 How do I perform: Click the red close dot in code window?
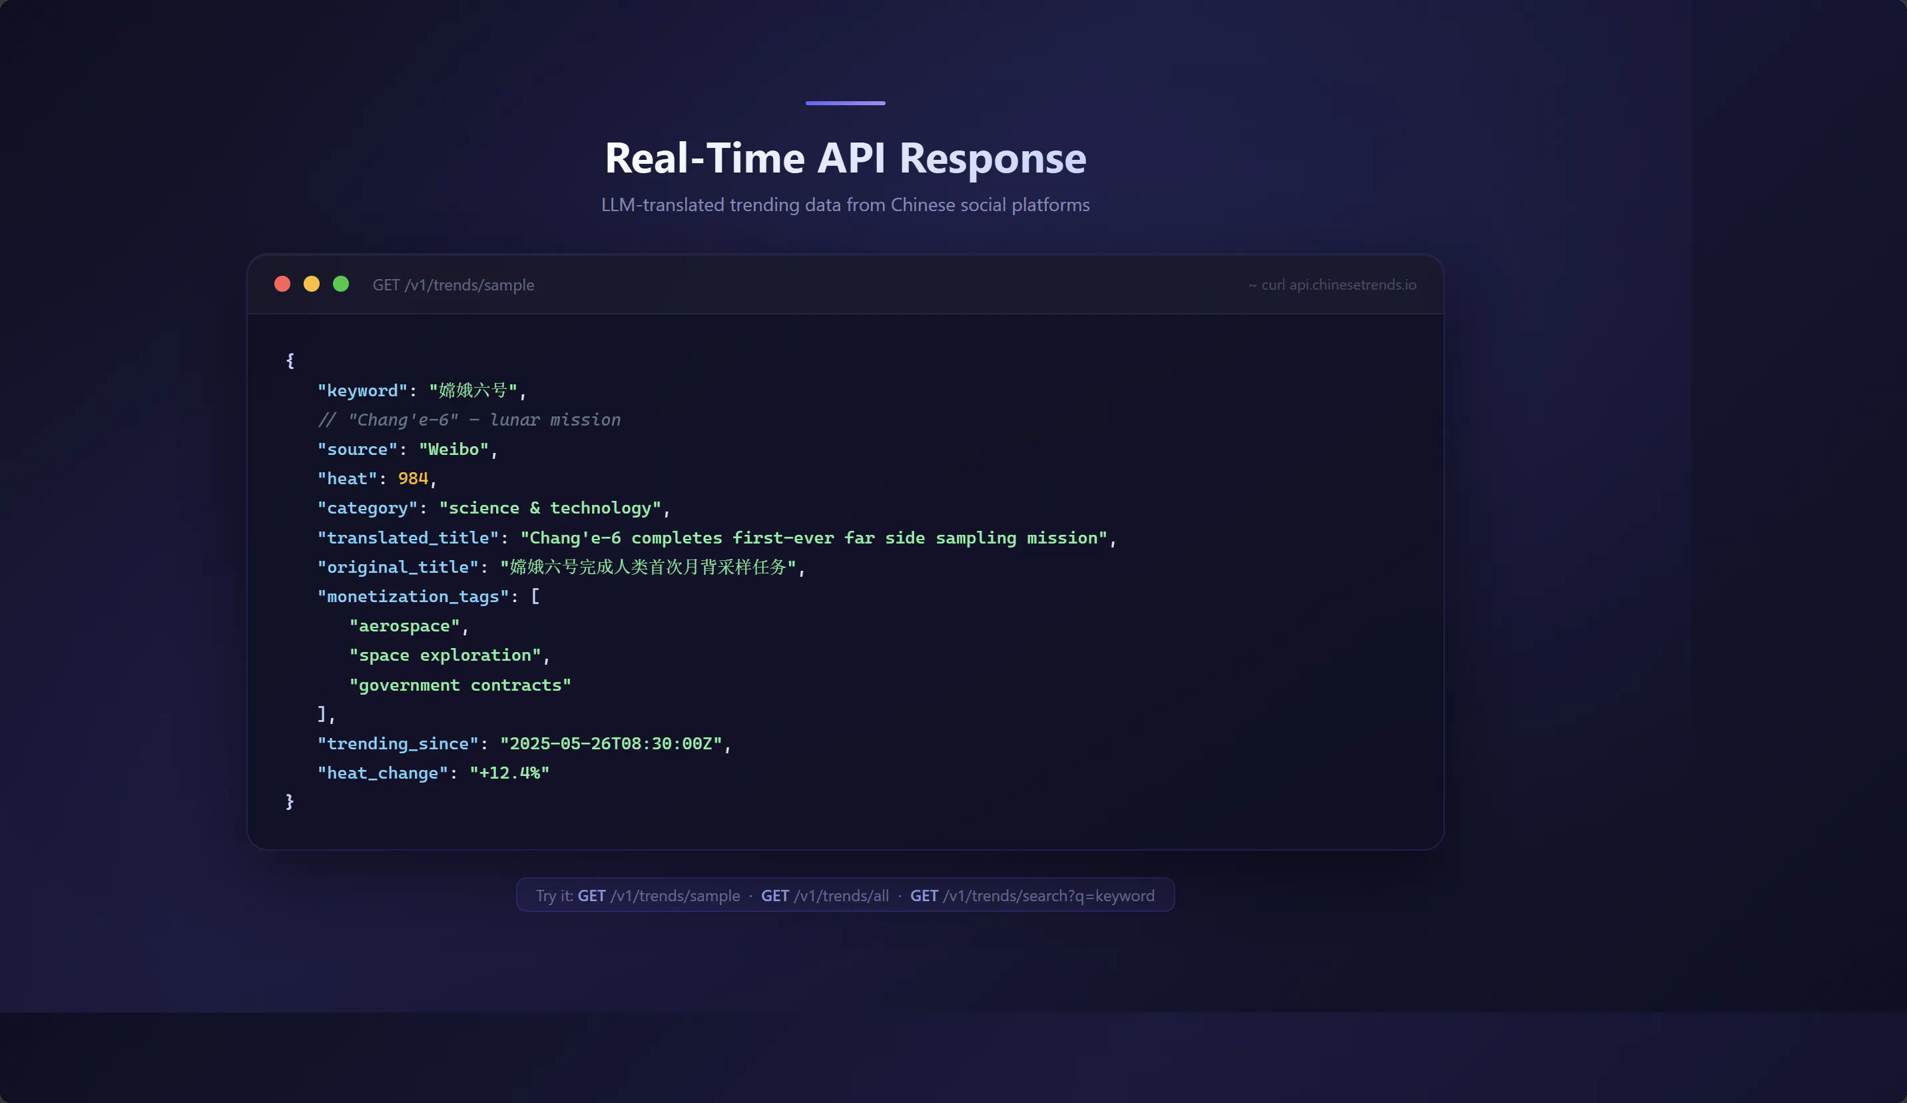point(282,284)
